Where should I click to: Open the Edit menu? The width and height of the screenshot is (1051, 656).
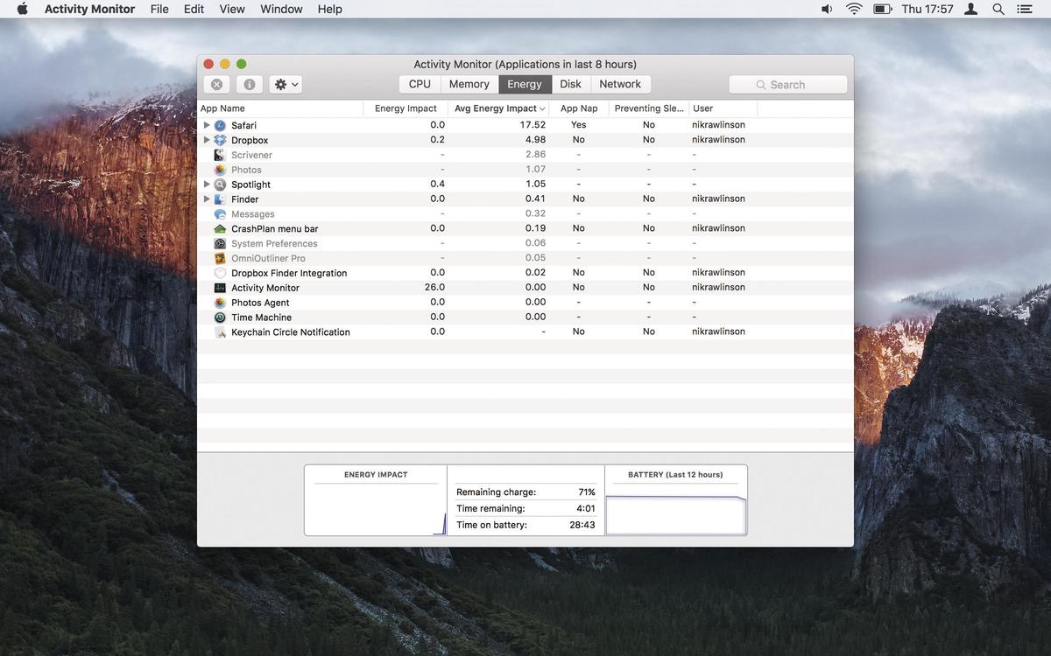194,9
